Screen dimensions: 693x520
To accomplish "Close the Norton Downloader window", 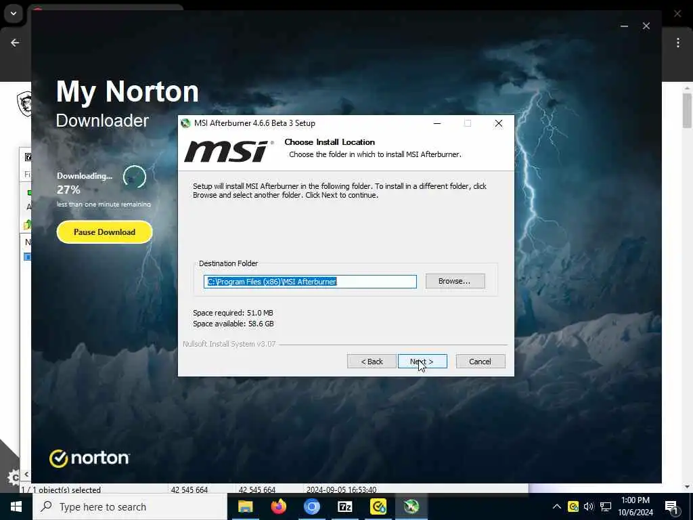I will point(646,26).
